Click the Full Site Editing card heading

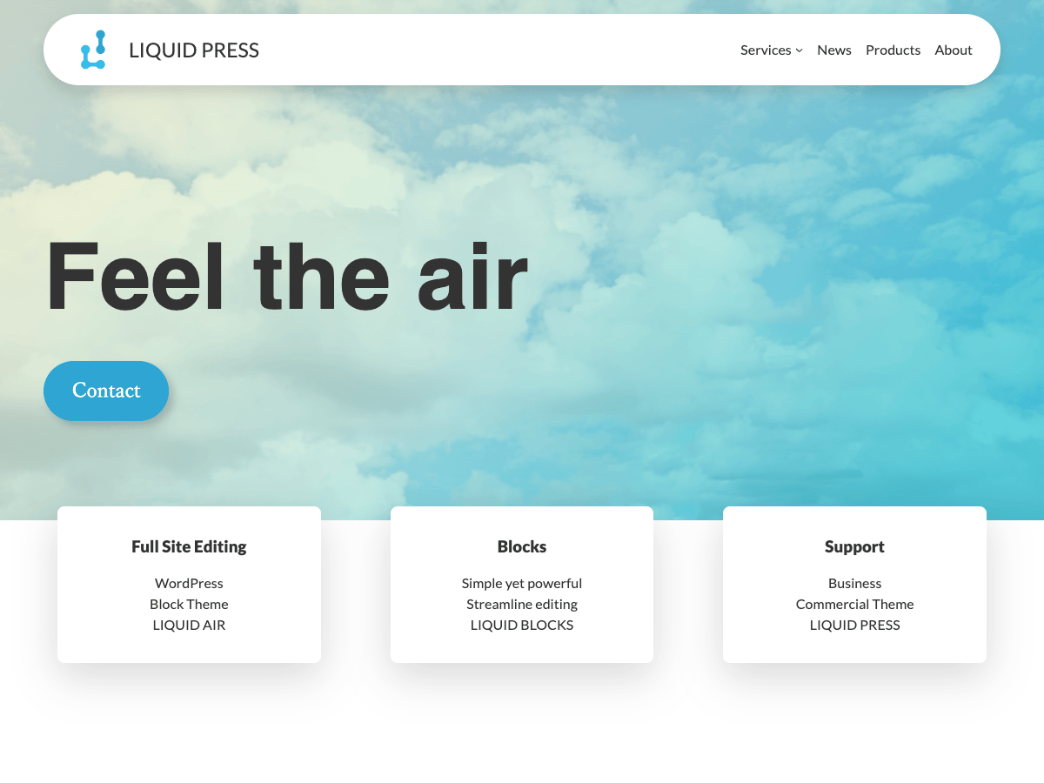tap(189, 546)
